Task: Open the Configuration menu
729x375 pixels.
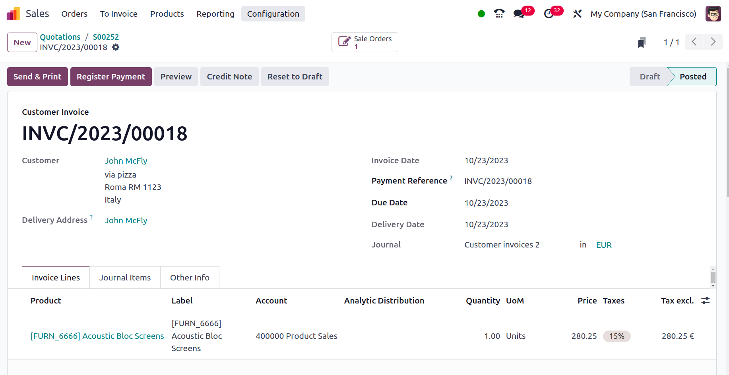Action: pyautogui.click(x=273, y=14)
